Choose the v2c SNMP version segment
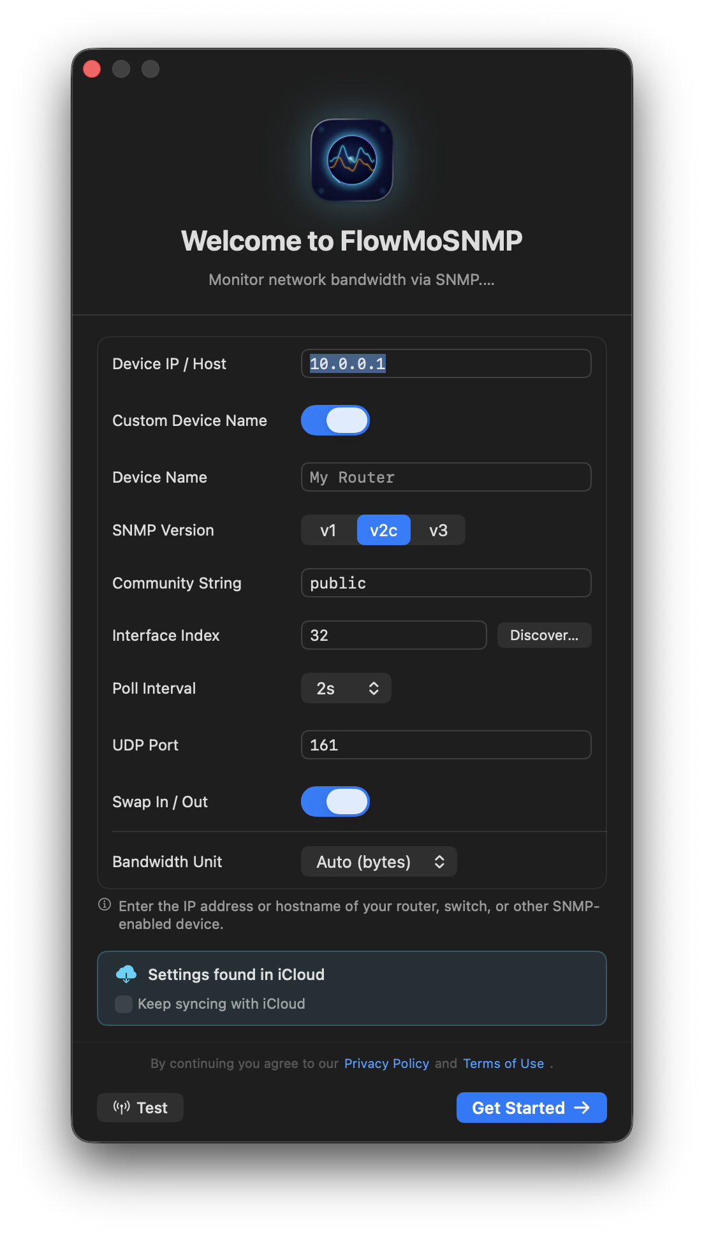Screen dimensions: 704x1237 tap(383, 531)
